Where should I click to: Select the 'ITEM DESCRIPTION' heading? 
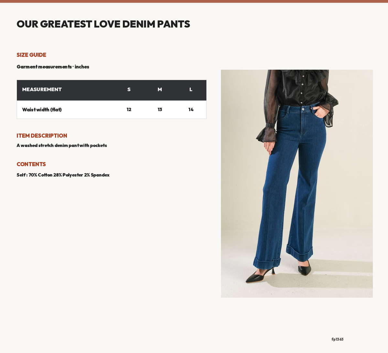tap(42, 136)
